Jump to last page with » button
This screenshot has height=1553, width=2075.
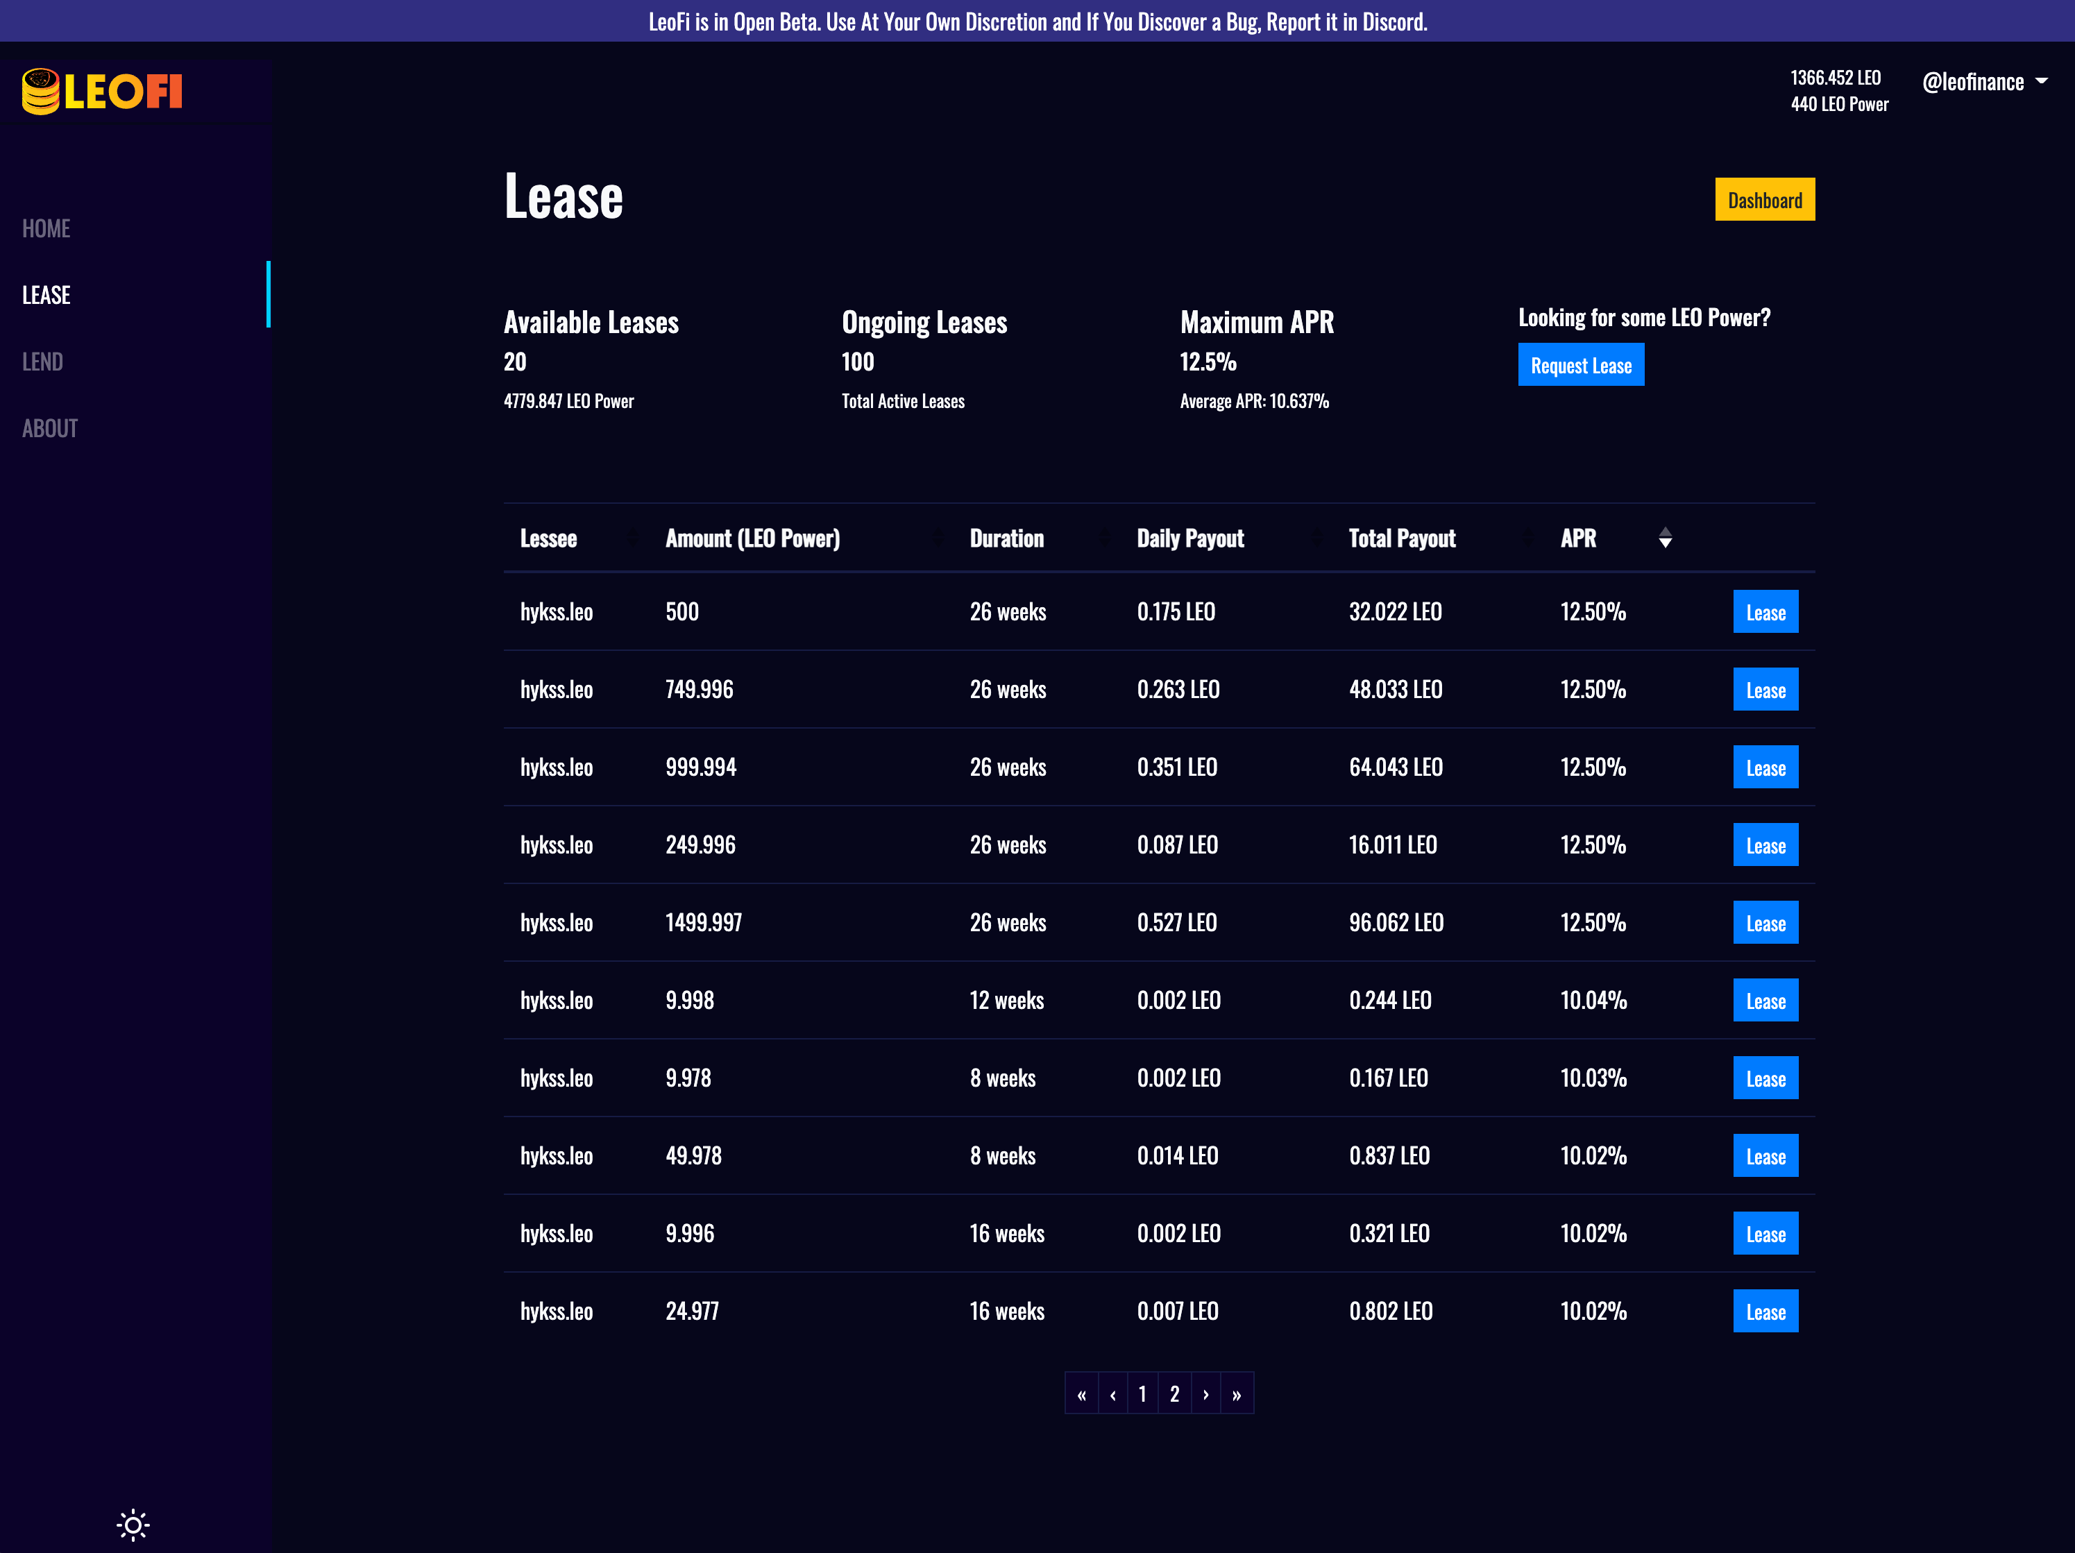point(1237,1395)
